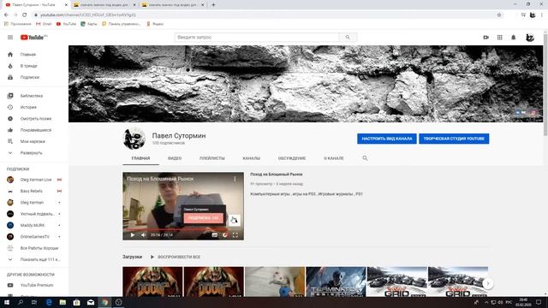
Task: Toggle subtitles on the featured video
Action: pyautogui.click(x=215, y=235)
